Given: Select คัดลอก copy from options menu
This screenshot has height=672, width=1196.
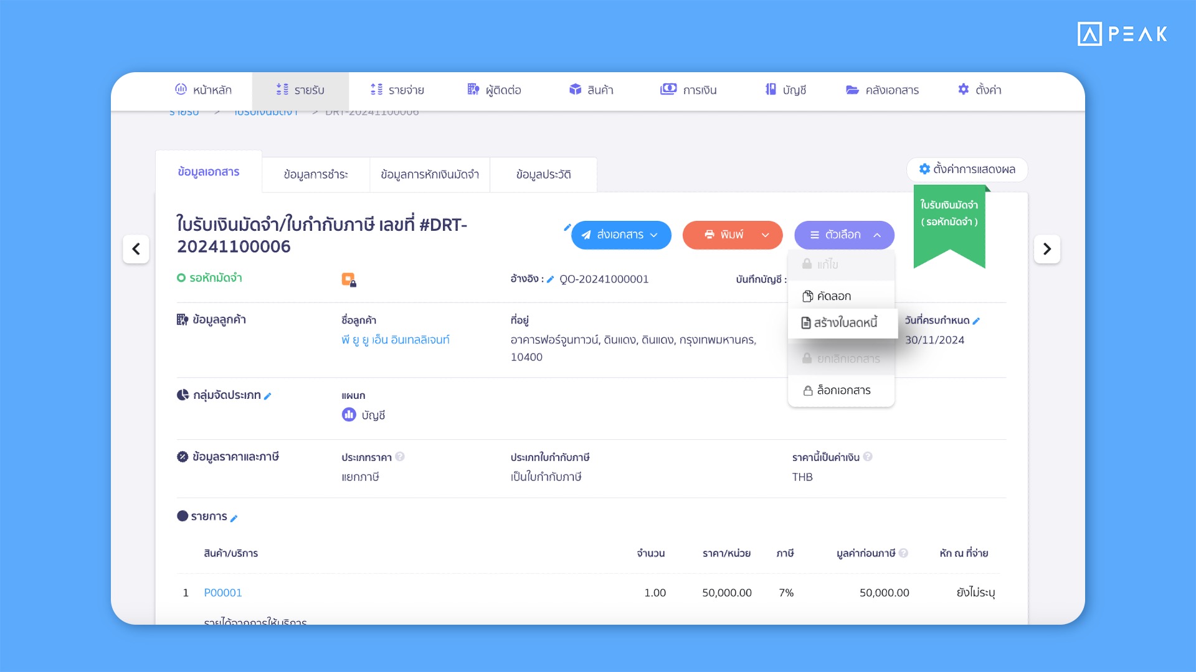Looking at the screenshot, I should tap(841, 296).
